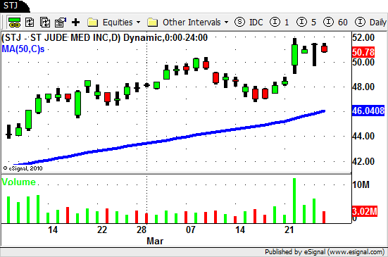
Task: Click the stacked pages refresh icon
Action: [x=45, y=23]
